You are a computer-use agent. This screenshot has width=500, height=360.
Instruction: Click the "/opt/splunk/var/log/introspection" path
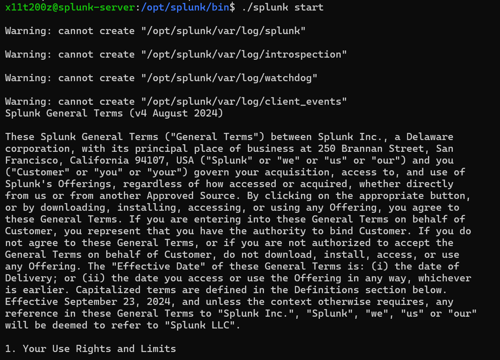(x=244, y=54)
